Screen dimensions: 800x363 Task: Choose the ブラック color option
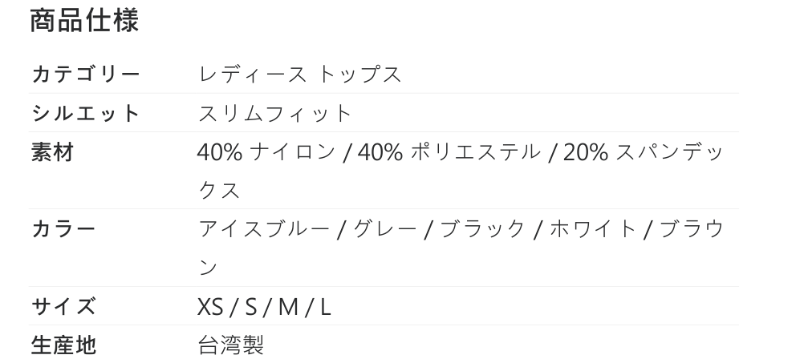pyautogui.click(x=483, y=229)
